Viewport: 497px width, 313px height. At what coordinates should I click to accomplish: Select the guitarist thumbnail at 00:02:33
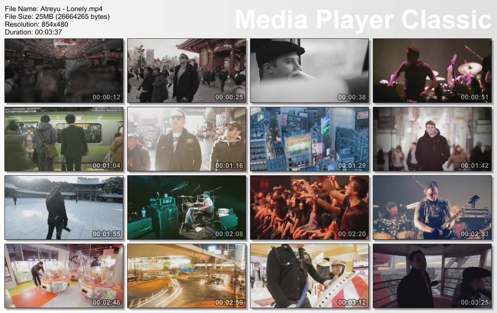(432, 208)
